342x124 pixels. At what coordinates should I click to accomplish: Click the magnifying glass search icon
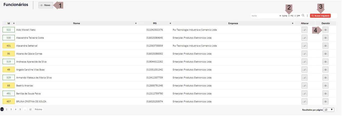303,15
